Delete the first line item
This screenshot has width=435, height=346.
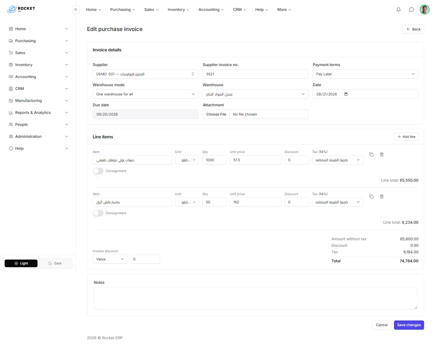[382, 154]
